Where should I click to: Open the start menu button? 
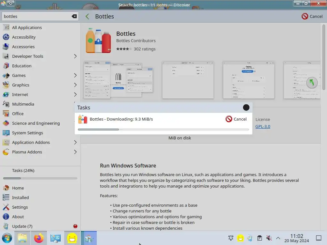pos(7,238)
